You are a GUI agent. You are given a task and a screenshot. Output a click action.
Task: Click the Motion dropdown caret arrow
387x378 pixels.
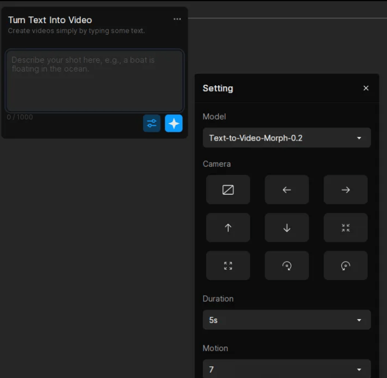coord(359,370)
